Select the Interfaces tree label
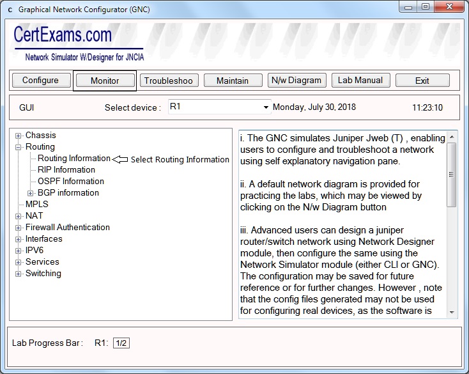The height and width of the screenshot is (374, 469). pyautogui.click(x=44, y=238)
